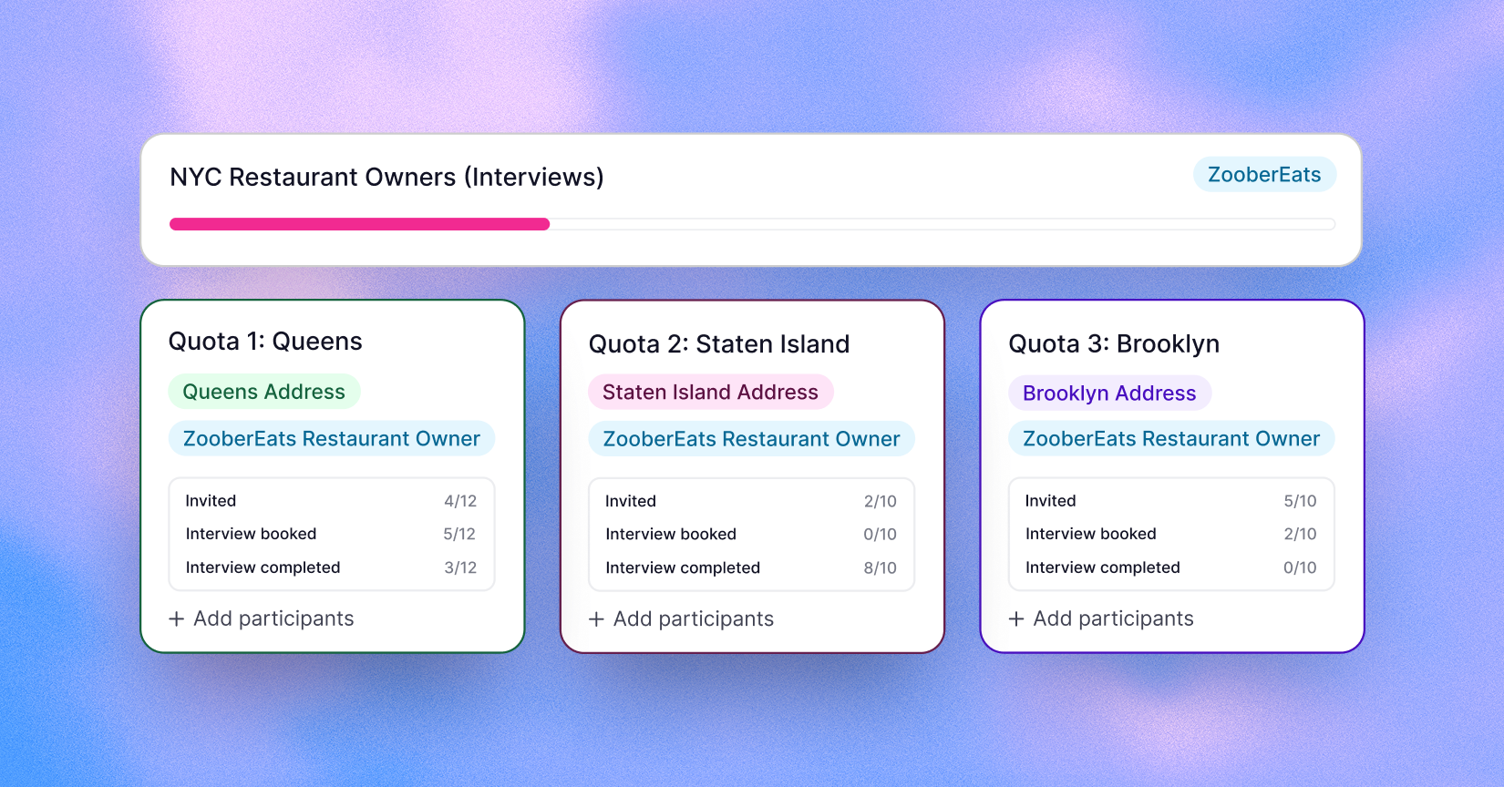This screenshot has width=1504, height=787.
Task: Click the 3/12 completed count for Queens
Action: point(460,567)
